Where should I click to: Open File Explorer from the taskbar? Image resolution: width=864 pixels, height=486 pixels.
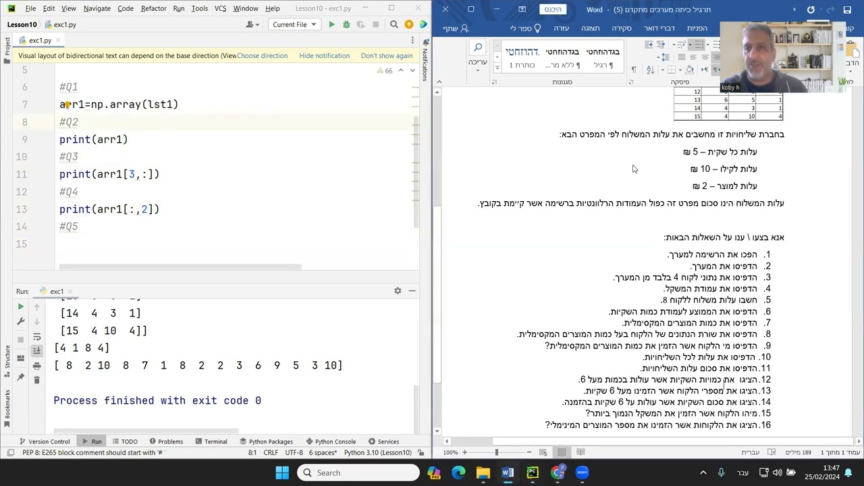tap(483, 473)
